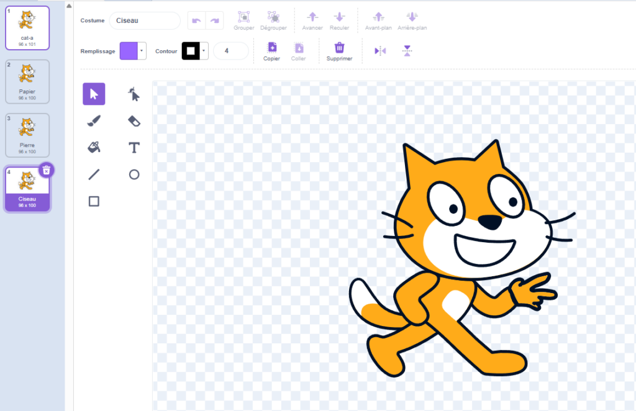Edit the costume name field Ciseau
Image resolution: width=636 pixels, height=411 pixels.
coord(145,20)
